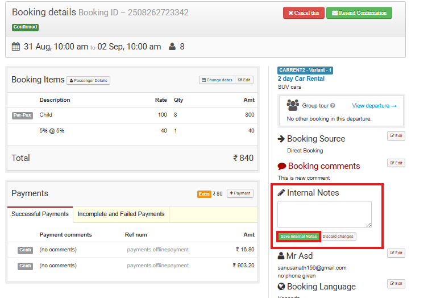Save the Internal Notes

(298, 237)
